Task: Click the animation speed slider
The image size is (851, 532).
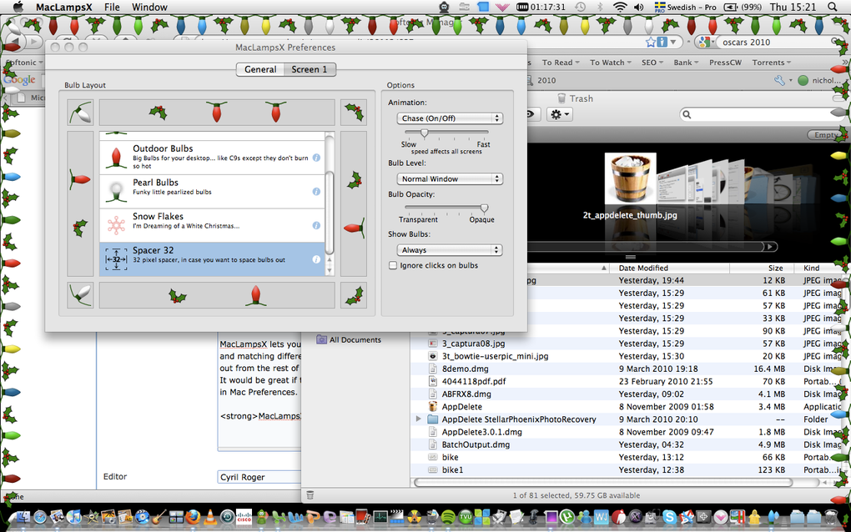Action: tap(425, 133)
